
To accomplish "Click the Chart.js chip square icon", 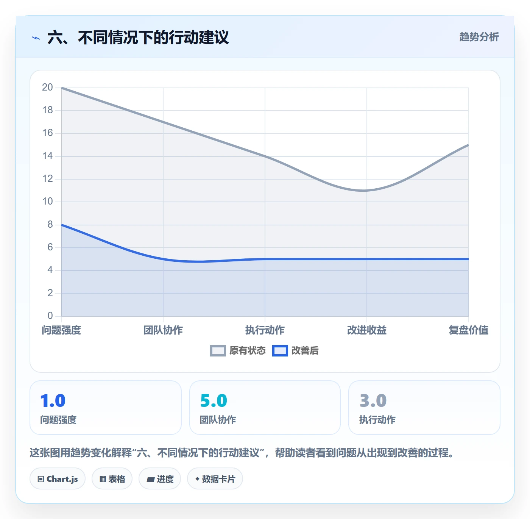I will (x=41, y=479).
